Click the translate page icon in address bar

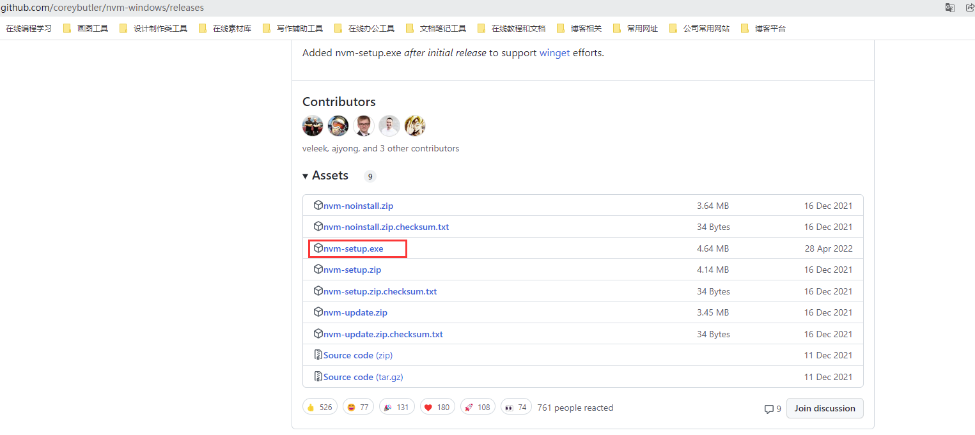(950, 8)
